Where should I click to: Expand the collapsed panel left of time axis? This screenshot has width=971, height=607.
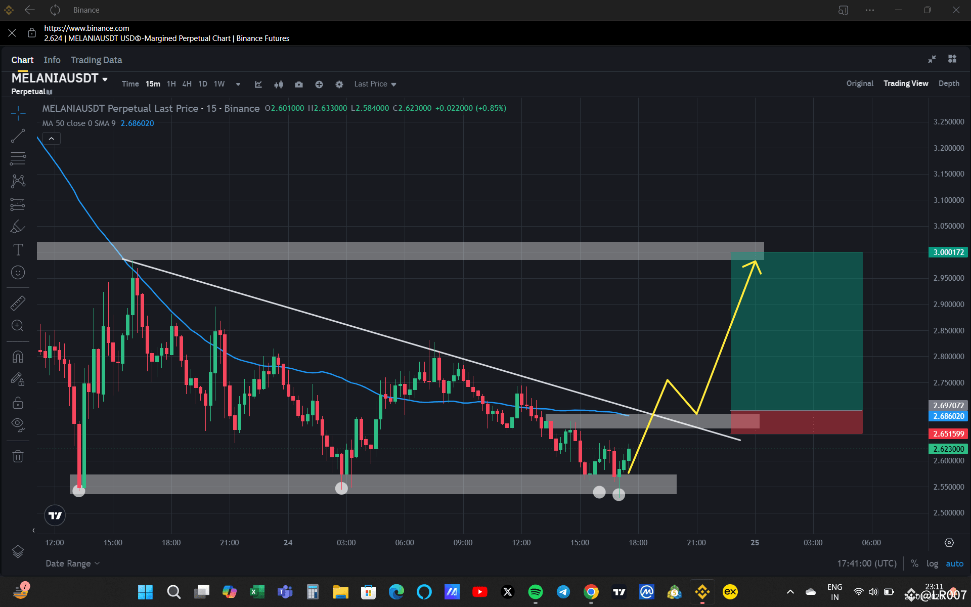33,531
